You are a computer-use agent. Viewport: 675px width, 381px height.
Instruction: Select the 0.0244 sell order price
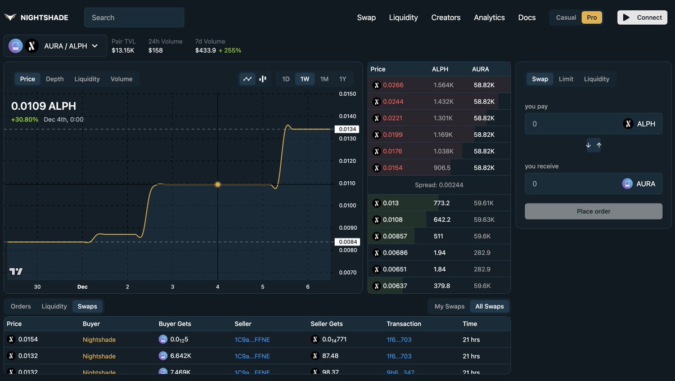(393, 102)
